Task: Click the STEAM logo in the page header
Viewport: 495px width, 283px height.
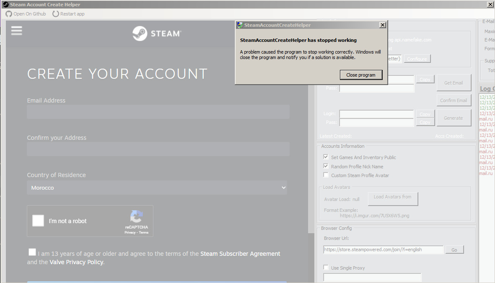Action: coord(156,33)
